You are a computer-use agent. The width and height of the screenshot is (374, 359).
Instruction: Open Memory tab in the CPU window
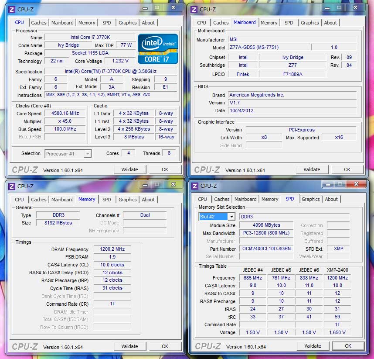click(x=87, y=23)
